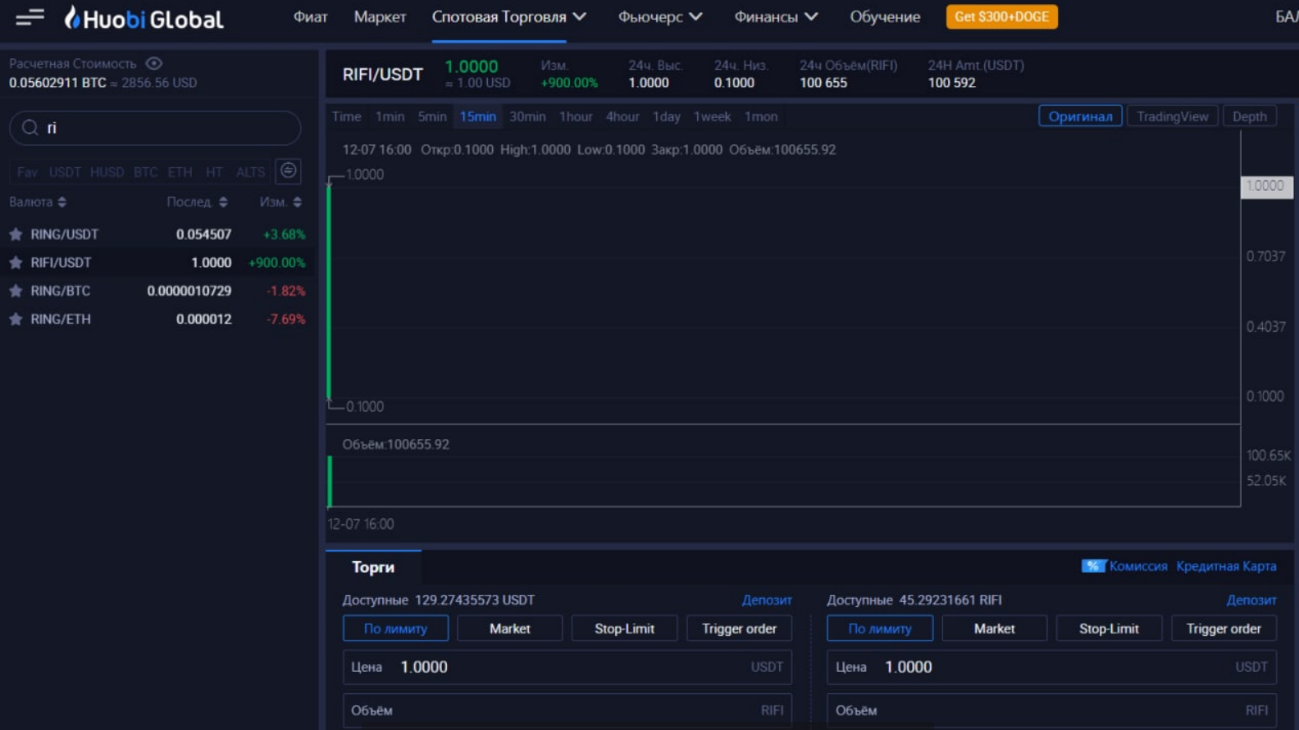Screen dimensions: 1299x730
Task: Star the RING/BTC pair
Action: coord(16,291)
